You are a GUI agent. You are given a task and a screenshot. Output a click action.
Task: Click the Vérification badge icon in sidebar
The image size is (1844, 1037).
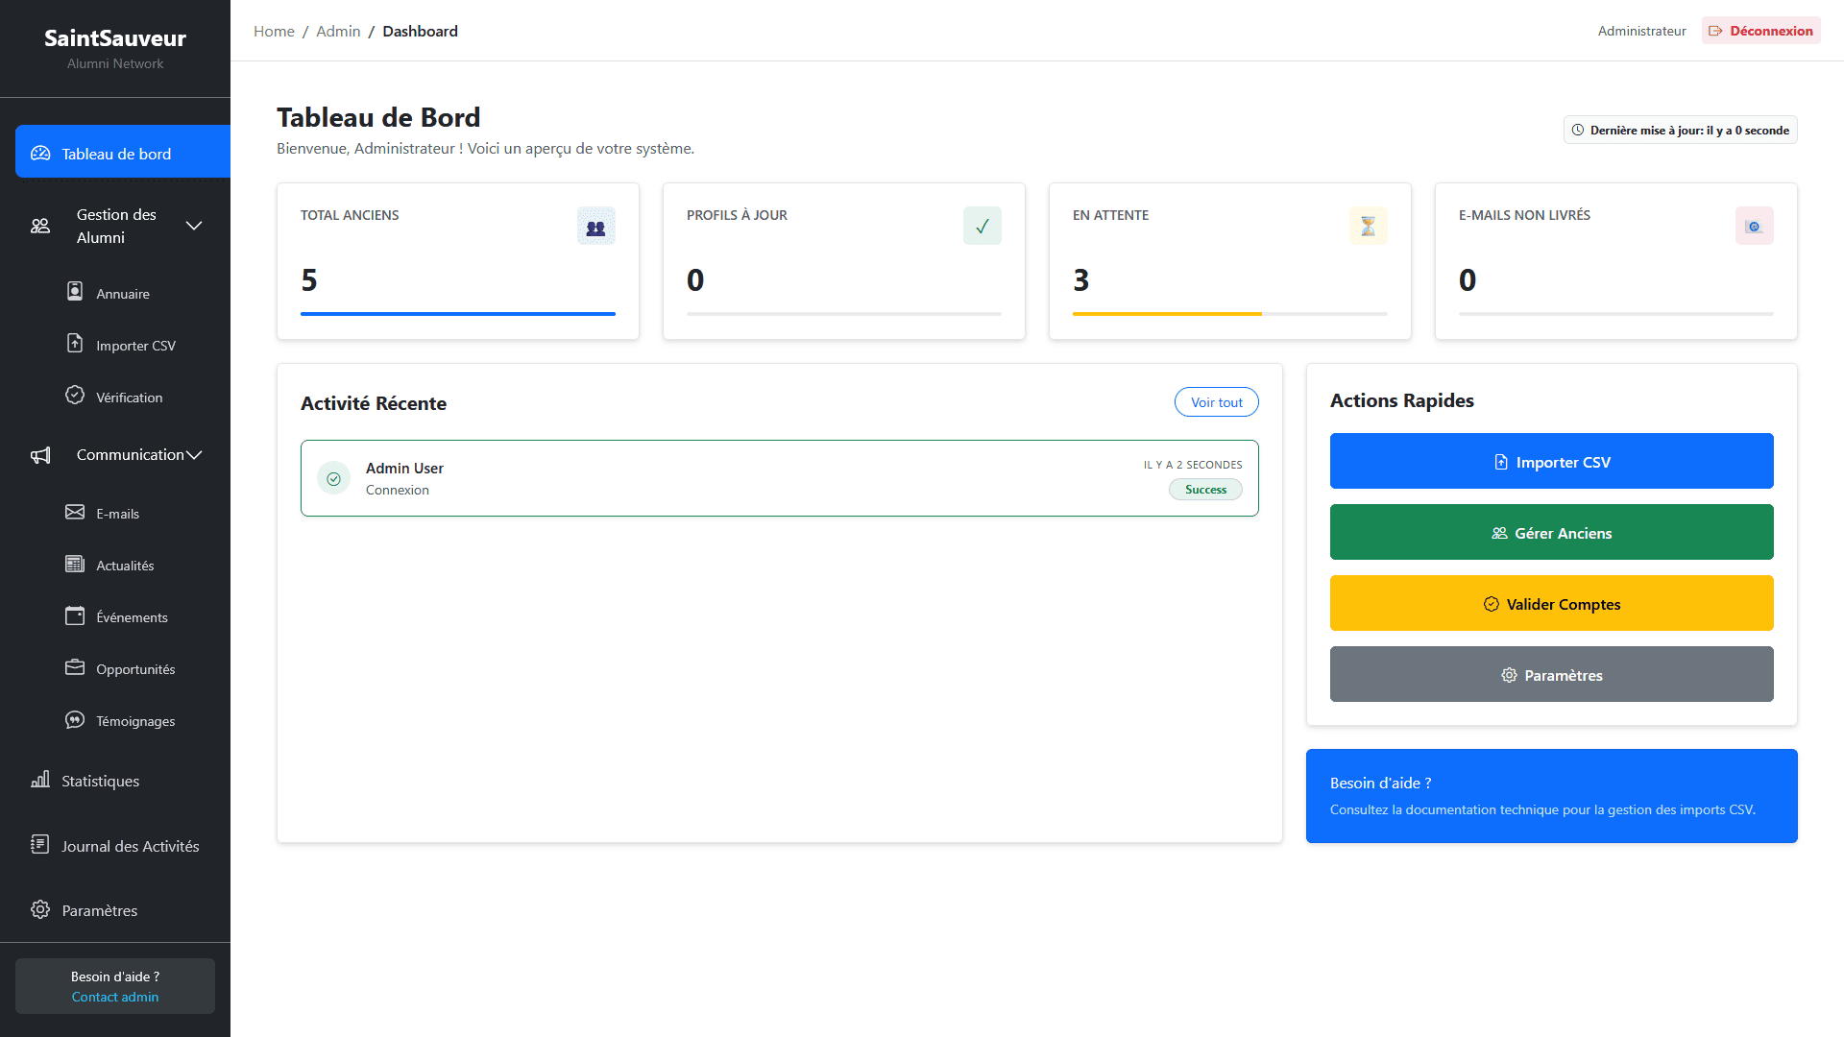coord(75,396)
